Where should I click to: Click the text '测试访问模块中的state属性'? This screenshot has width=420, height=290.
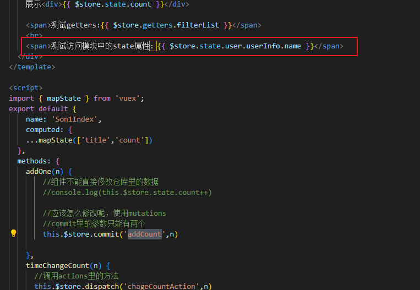point(100,46)
